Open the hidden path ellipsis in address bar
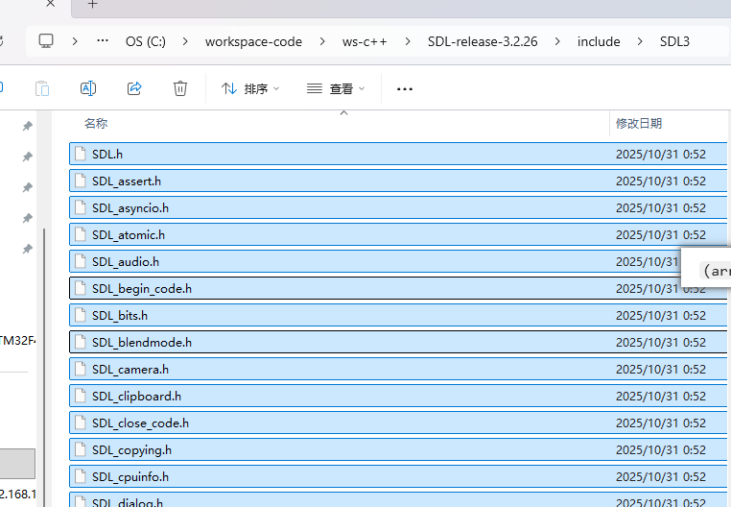The image size is (731, 507). pos(103,40)
